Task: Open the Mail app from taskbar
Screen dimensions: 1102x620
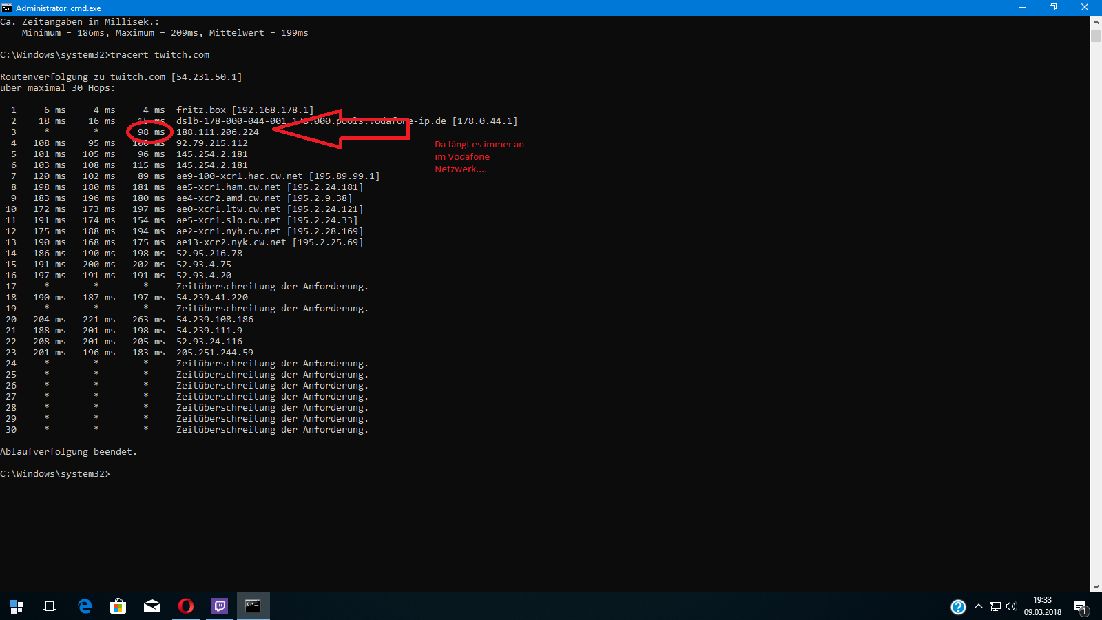Action: point(152,606)
